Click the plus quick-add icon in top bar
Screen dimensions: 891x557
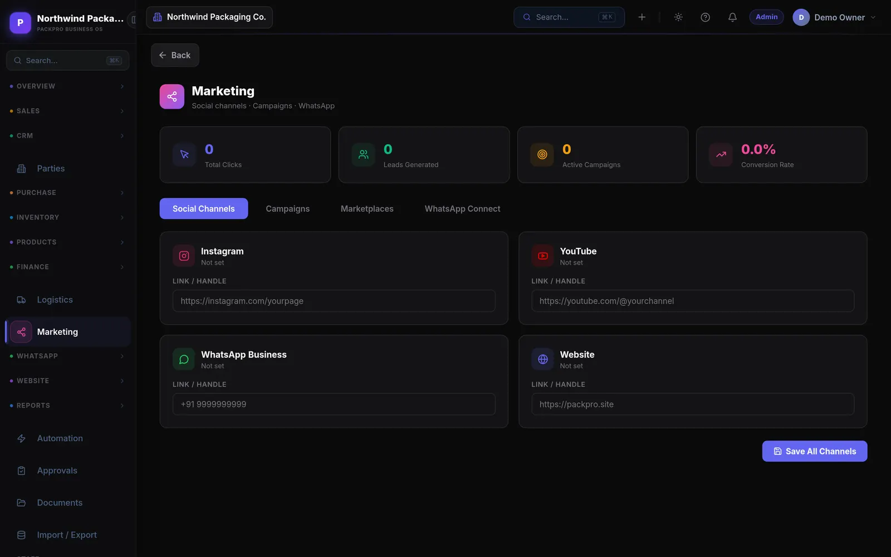pos(642,17)
